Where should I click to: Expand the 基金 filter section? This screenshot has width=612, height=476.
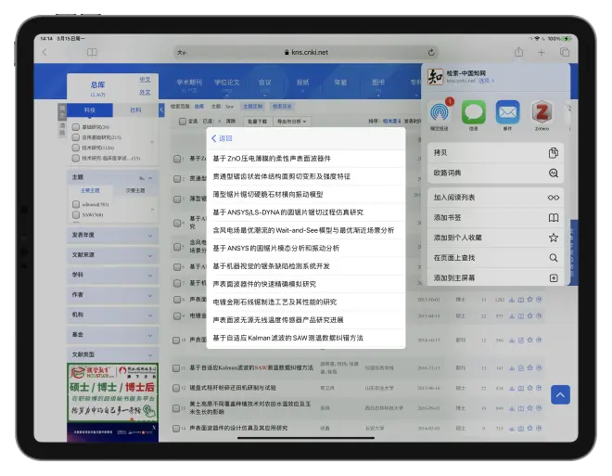point(113,335)
